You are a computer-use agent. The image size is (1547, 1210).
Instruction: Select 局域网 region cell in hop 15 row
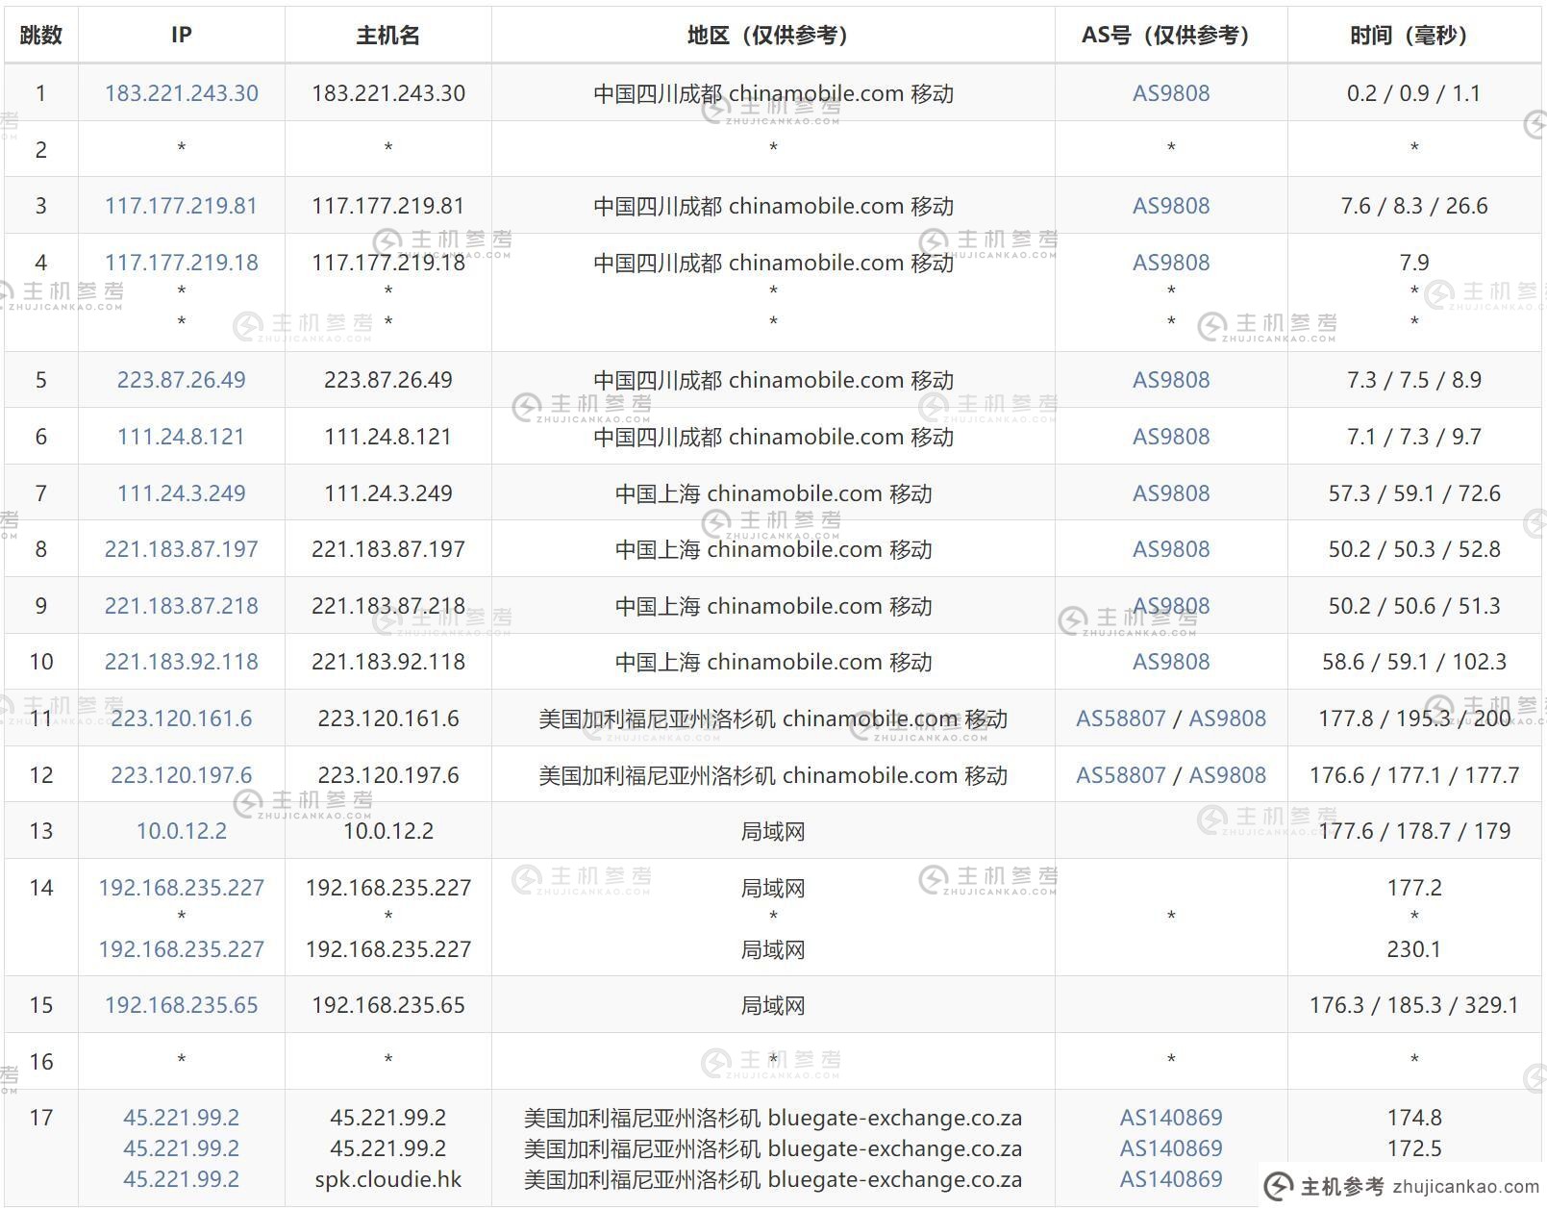773,1005
